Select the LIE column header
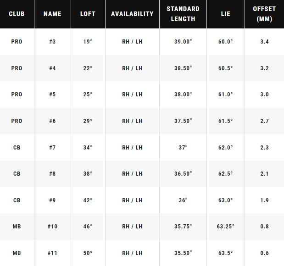Image resolution: width=284 pixels, height=266 pixels. coord(226,14)
